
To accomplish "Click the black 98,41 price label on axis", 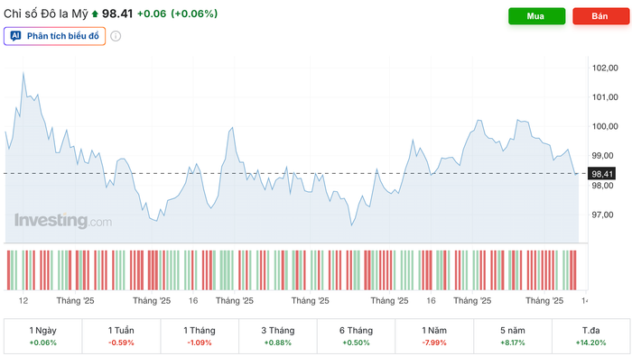I will [x=602, y=174].
